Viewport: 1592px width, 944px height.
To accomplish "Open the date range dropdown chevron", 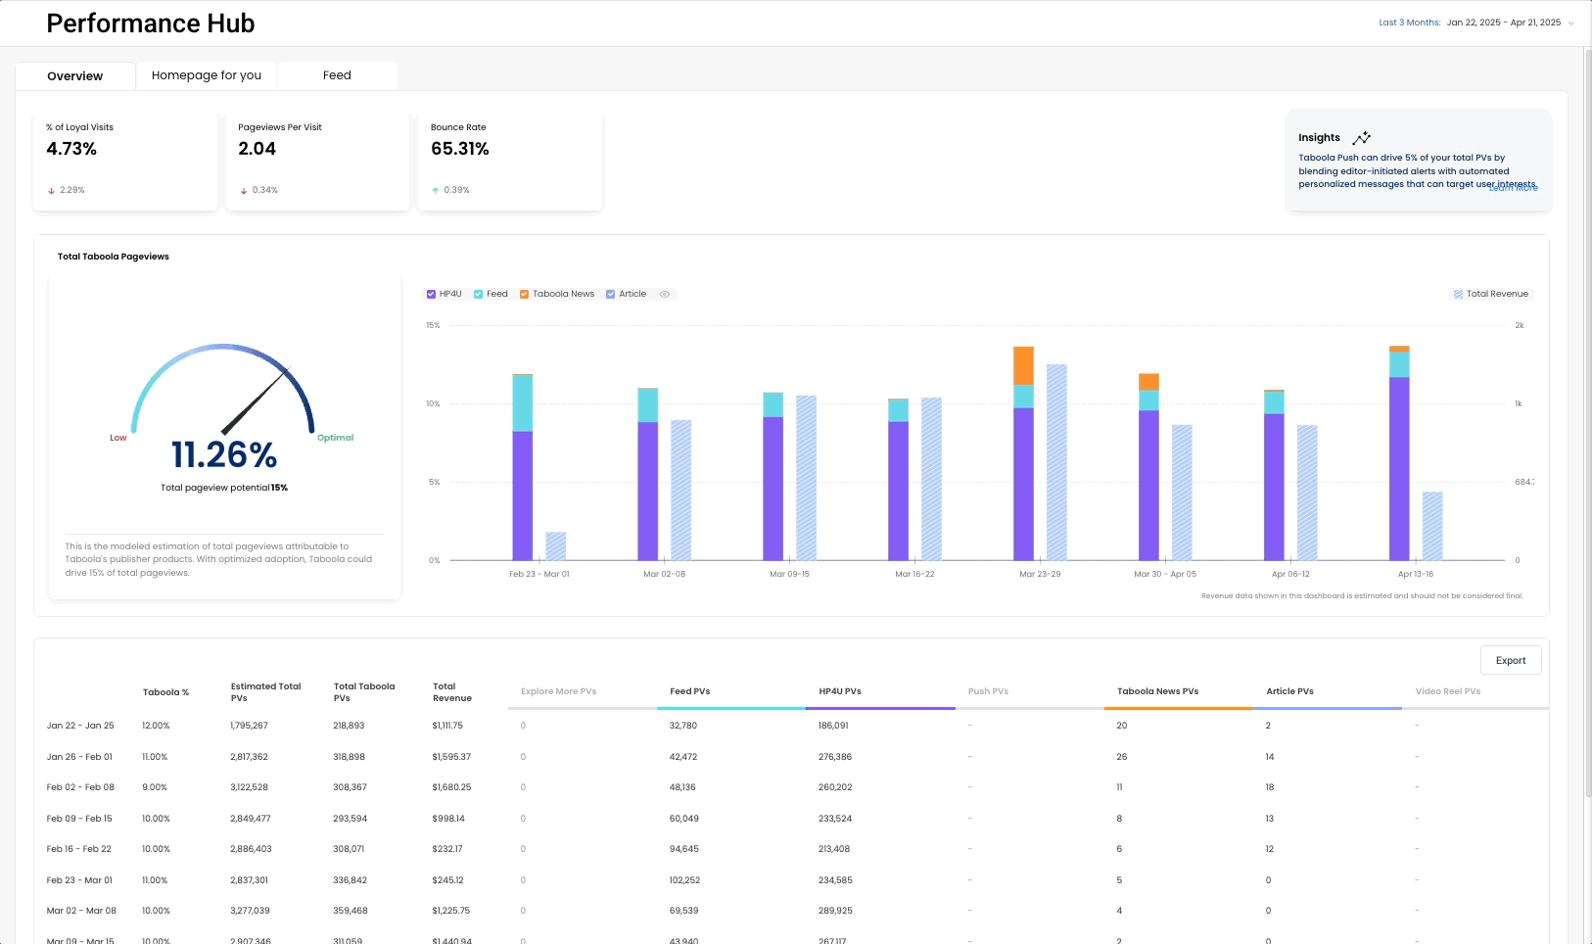I will tap(1571, 24).
